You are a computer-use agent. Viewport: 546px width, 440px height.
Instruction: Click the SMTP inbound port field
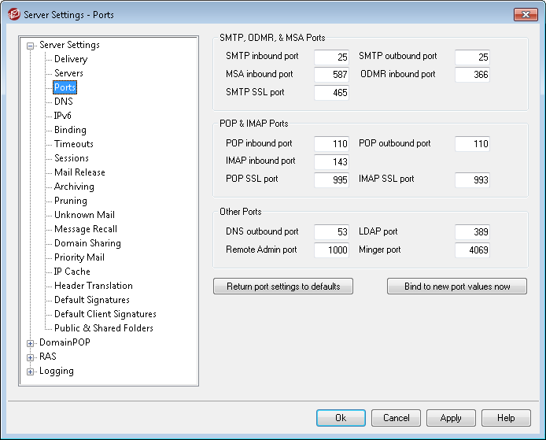pos(331,57)
